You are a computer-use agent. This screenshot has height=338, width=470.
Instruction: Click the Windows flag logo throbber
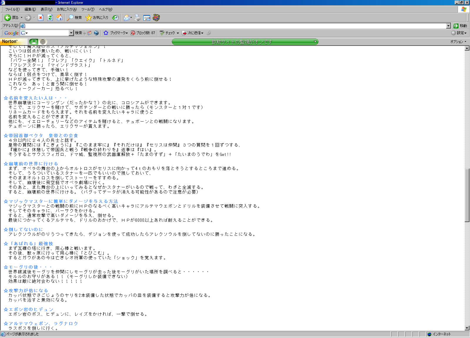(464, 9)
